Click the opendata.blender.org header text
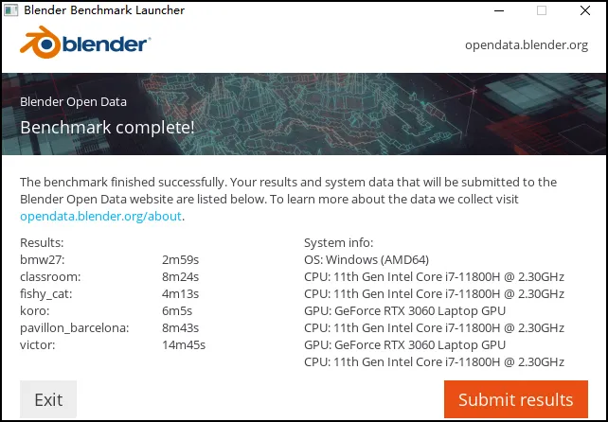Image resolution: width=608 pixels, height=422 pixels. pyautogui.click(x=527, y=45)
